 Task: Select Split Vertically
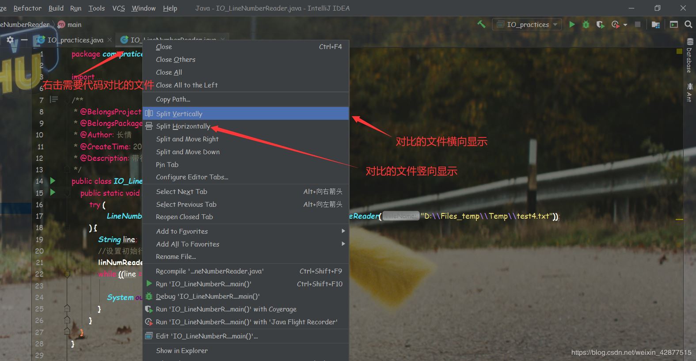246,114
